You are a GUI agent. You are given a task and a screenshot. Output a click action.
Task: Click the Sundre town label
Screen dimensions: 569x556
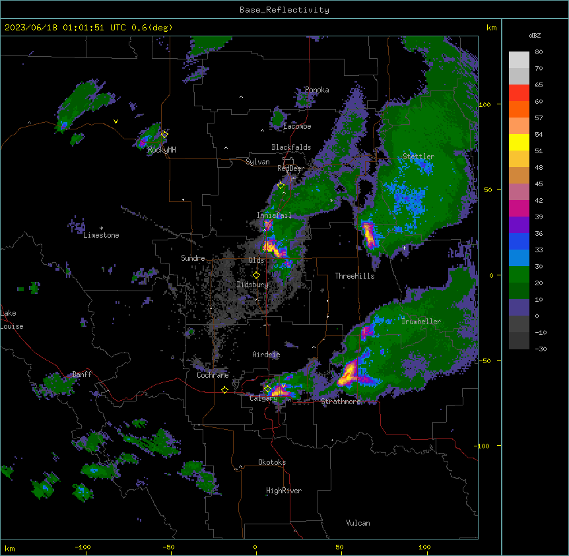click(x=193, y=258)
